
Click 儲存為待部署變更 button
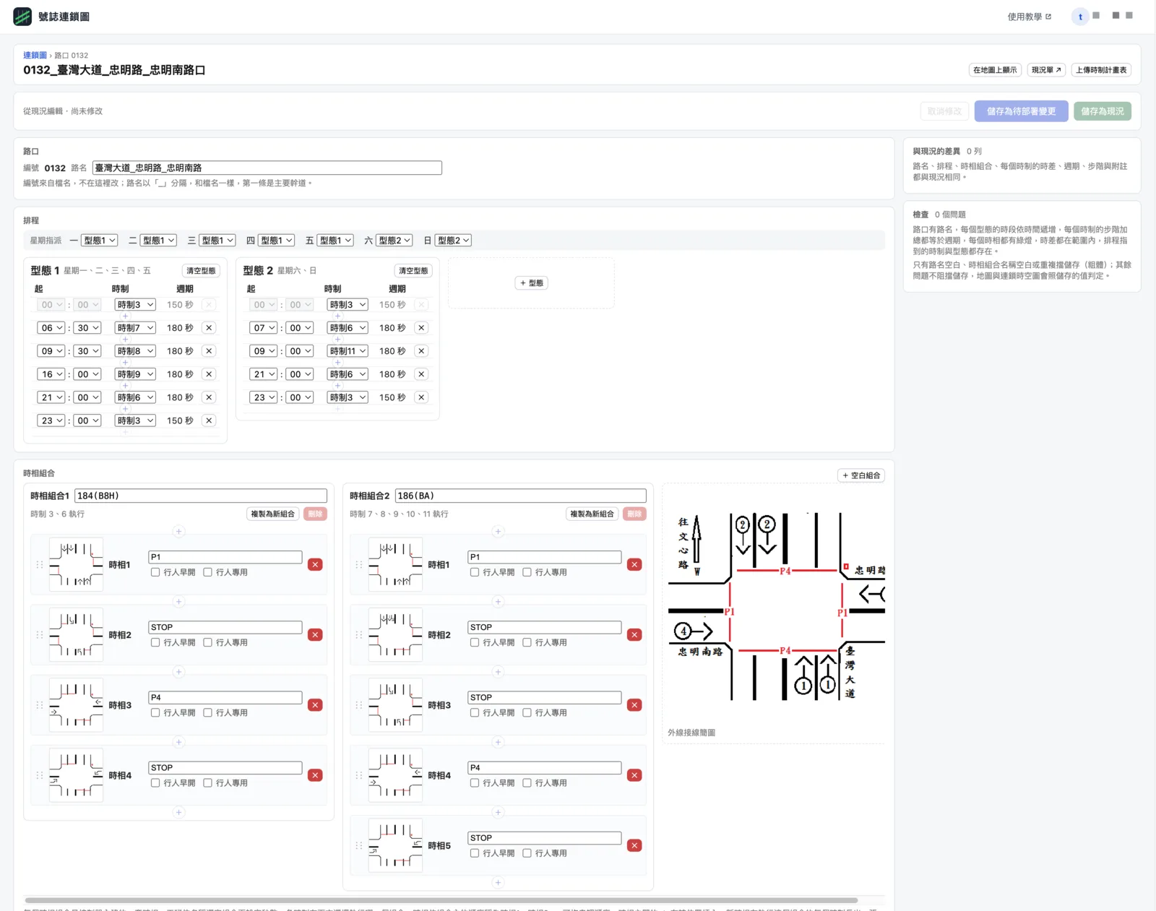1021,111
